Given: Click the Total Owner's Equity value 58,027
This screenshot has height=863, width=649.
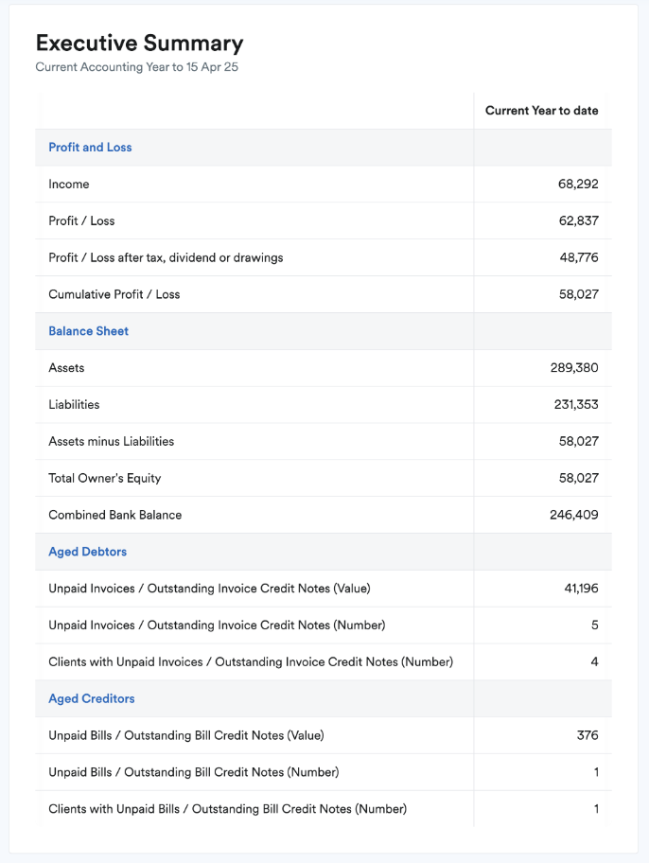Looking at the screenshot, I should pos(579,478).
